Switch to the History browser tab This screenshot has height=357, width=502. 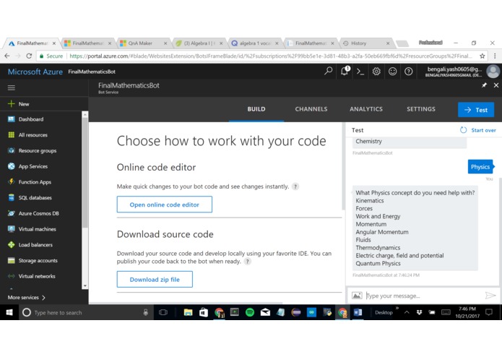366,43
